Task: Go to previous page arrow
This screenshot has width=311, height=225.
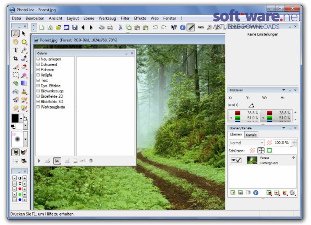Action: coord(83,27)
